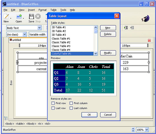
Task: Click the indent icon with green arrow
Action: click(x=126, y=28)
